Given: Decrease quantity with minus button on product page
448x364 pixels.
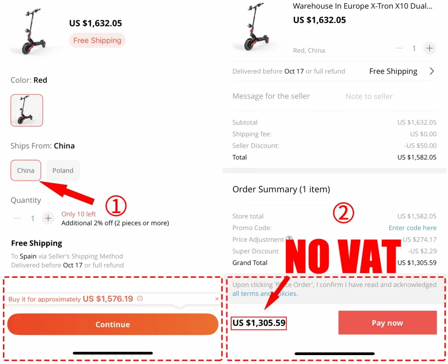Looking at the screenshot, I should pyautogui.click(x=17, y=219).
